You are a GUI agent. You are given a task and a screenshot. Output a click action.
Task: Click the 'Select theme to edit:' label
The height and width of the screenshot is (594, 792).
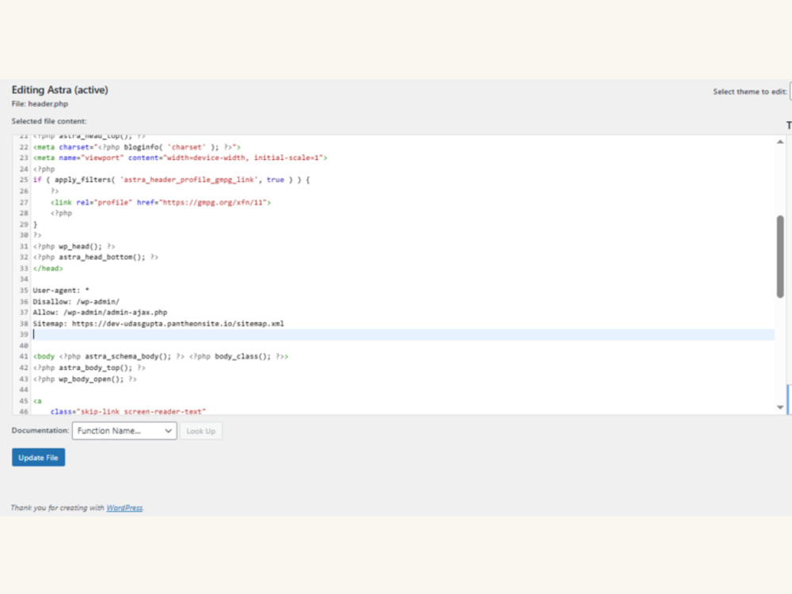[750, 91]
